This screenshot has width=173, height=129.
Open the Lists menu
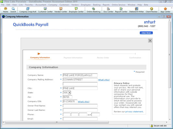tap(21, 5)
